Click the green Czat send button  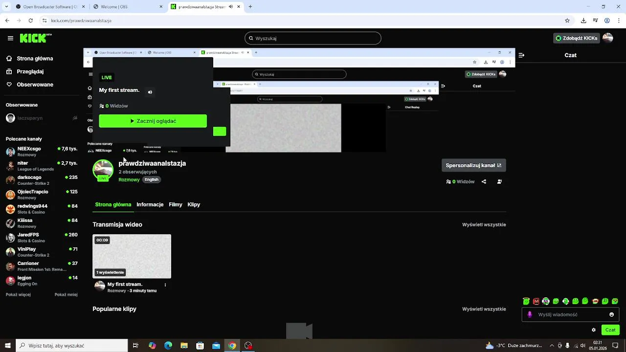pyautogui.click(x=610, y=330)
